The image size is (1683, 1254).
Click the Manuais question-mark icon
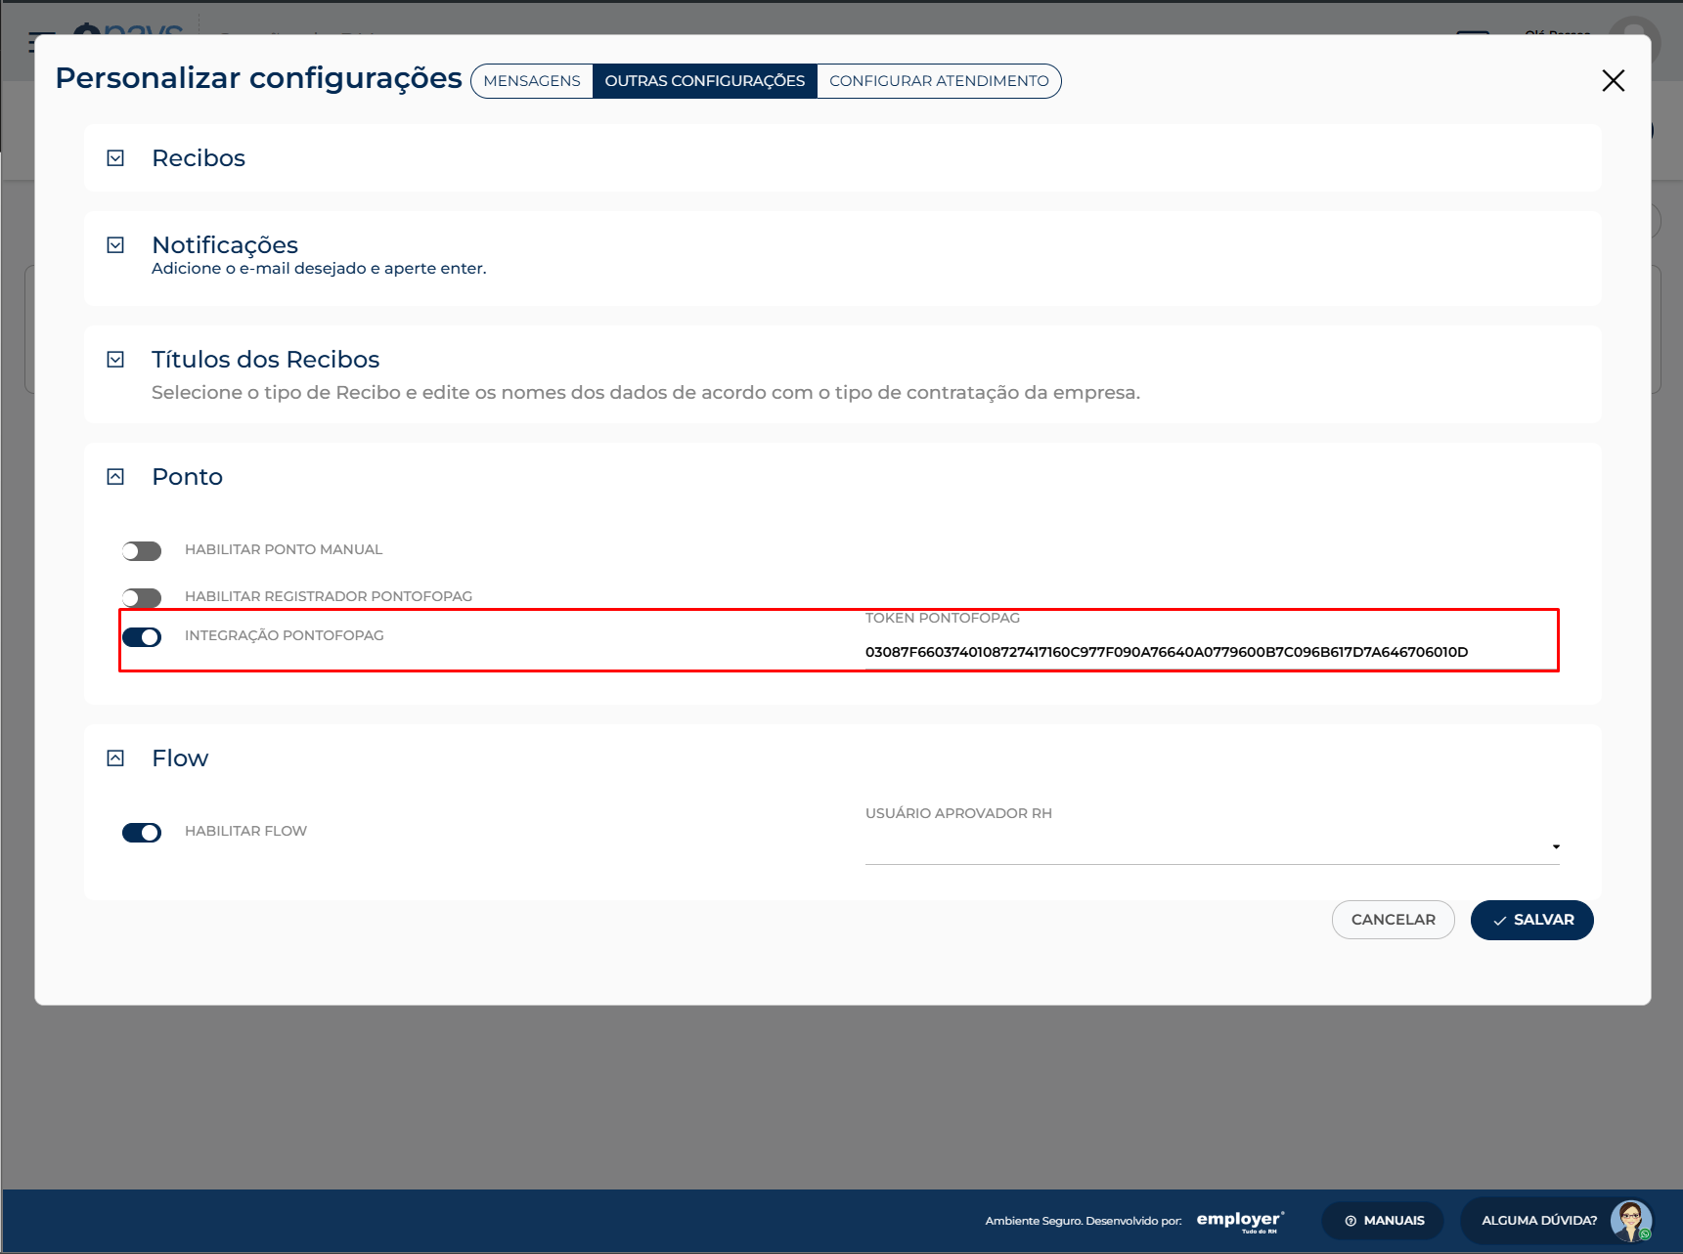point(1351,1221)
